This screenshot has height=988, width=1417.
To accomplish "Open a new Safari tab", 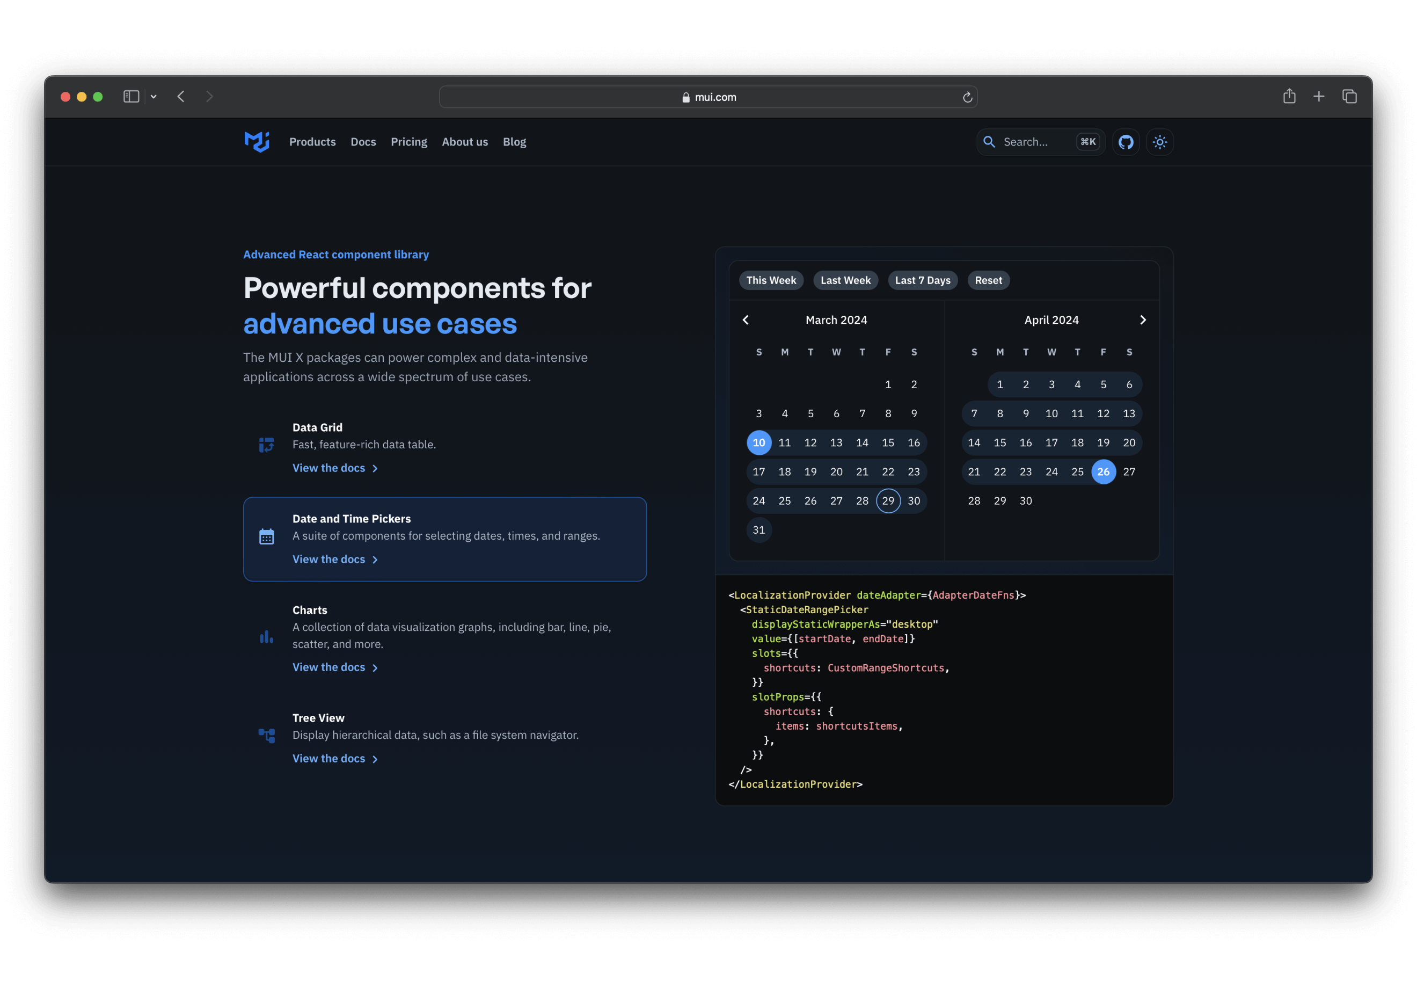I will pyautogui.click(x=1319, y=96).
